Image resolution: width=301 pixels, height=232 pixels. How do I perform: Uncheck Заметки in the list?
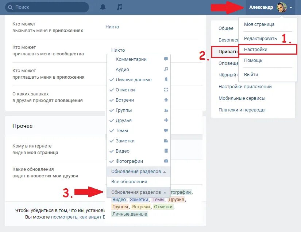point(138,141)
